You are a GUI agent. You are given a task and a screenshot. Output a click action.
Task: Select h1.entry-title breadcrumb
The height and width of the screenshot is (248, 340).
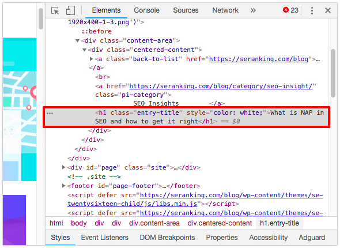tap(279, 223)
